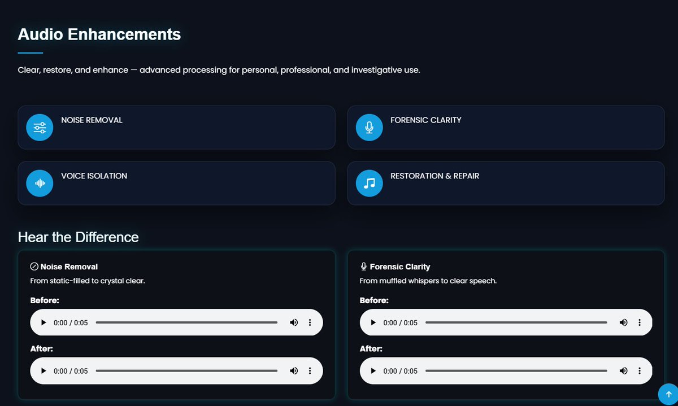Play the Forensic Clarity Before audio
Screen dimensions: 678x406
coord(373,322)
